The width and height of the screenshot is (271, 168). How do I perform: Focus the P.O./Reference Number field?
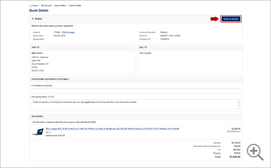click(x=136, y=91)
